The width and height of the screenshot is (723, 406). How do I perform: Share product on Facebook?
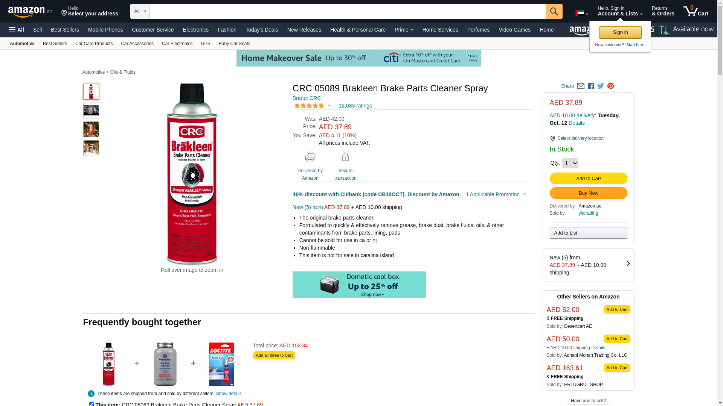[591, 86]
